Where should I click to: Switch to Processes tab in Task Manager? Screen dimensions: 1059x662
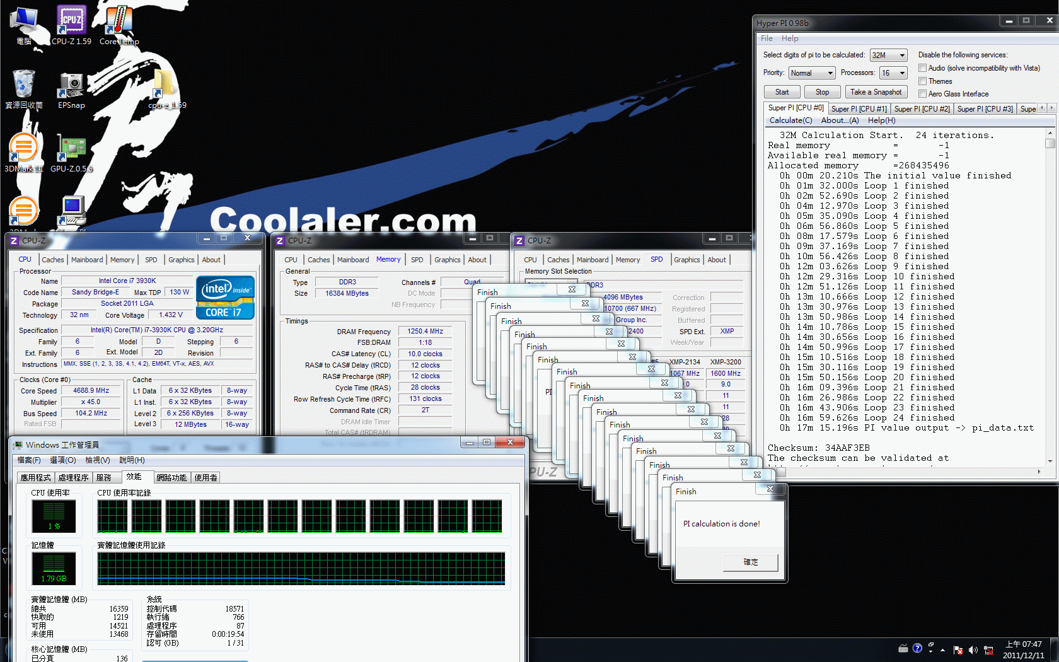[73, 478]
